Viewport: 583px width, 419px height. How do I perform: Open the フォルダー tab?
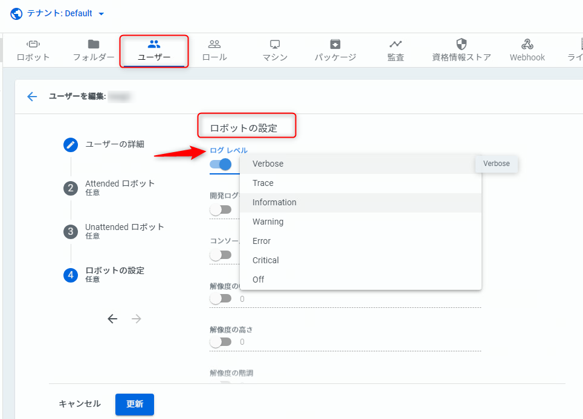tap(94, 51)
